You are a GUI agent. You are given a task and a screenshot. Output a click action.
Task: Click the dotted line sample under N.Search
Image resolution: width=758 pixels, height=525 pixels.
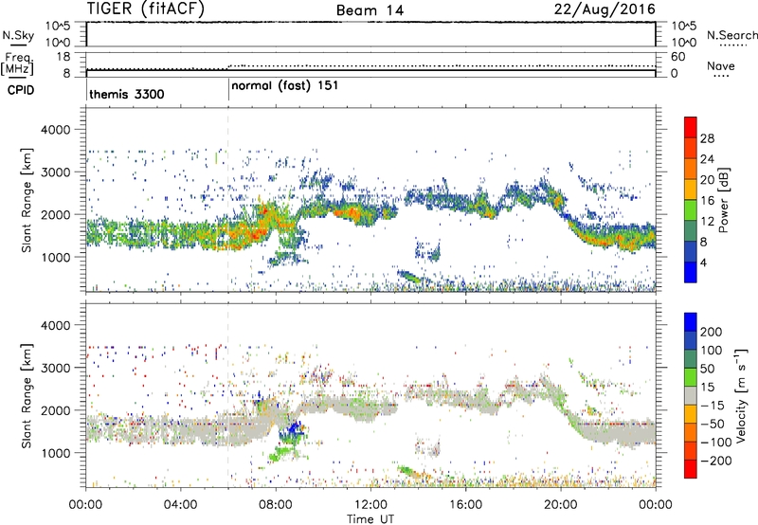coord(733,45)
